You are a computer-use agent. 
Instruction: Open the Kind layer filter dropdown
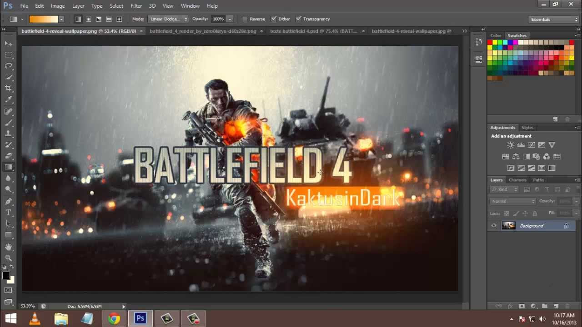pos(505,189)
